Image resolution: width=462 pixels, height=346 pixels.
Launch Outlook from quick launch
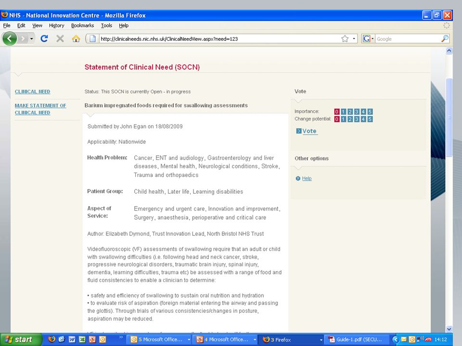[103, 339]
